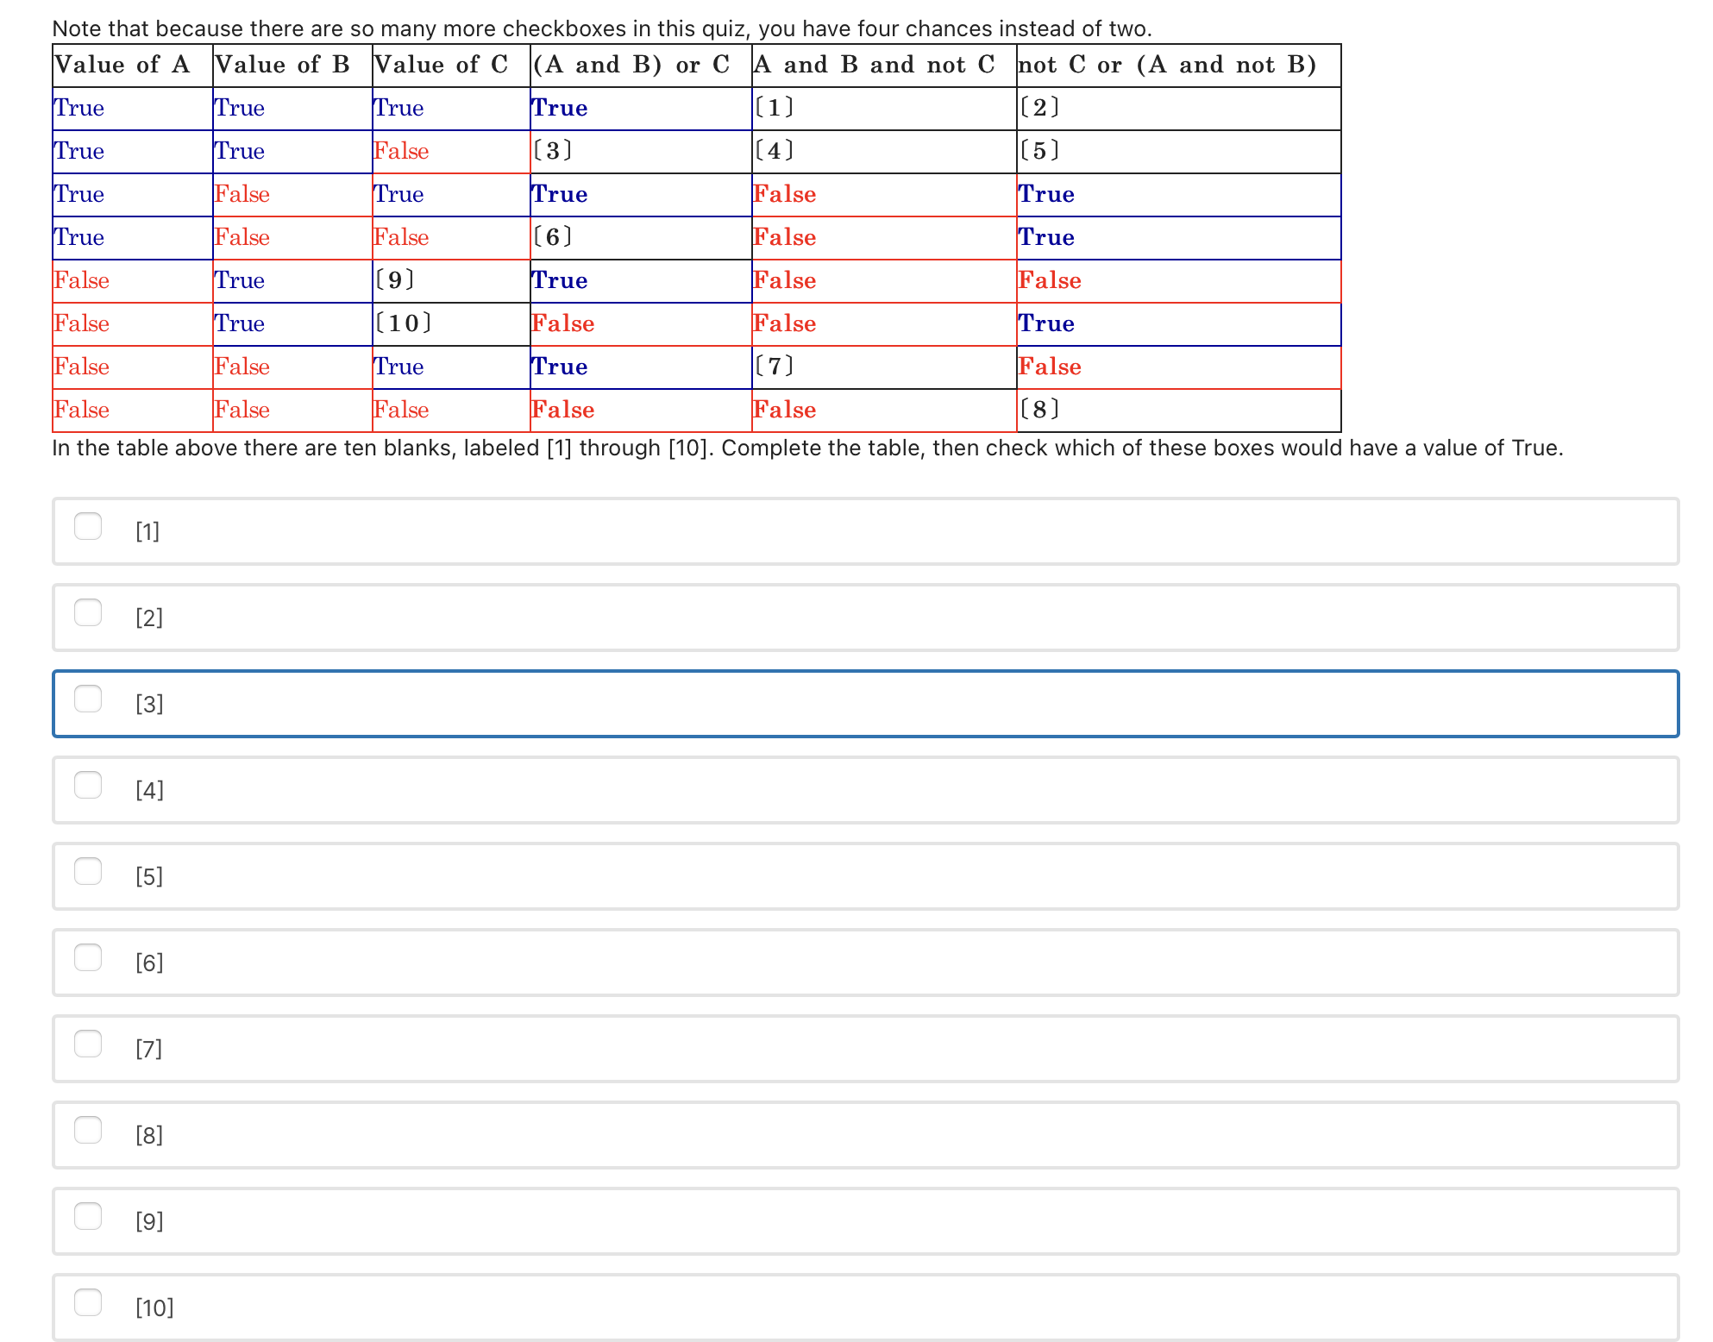Click 'not C or (A and not B)' header
1713x1342 pixels.
click(1167, 66)
